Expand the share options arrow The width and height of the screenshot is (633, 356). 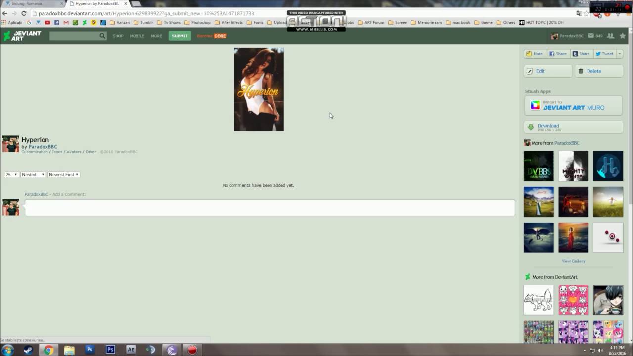620,54
